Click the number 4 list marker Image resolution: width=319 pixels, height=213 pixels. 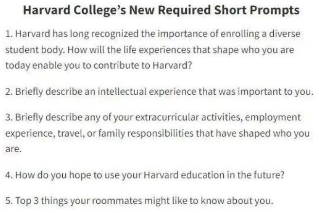pos(9,175)
